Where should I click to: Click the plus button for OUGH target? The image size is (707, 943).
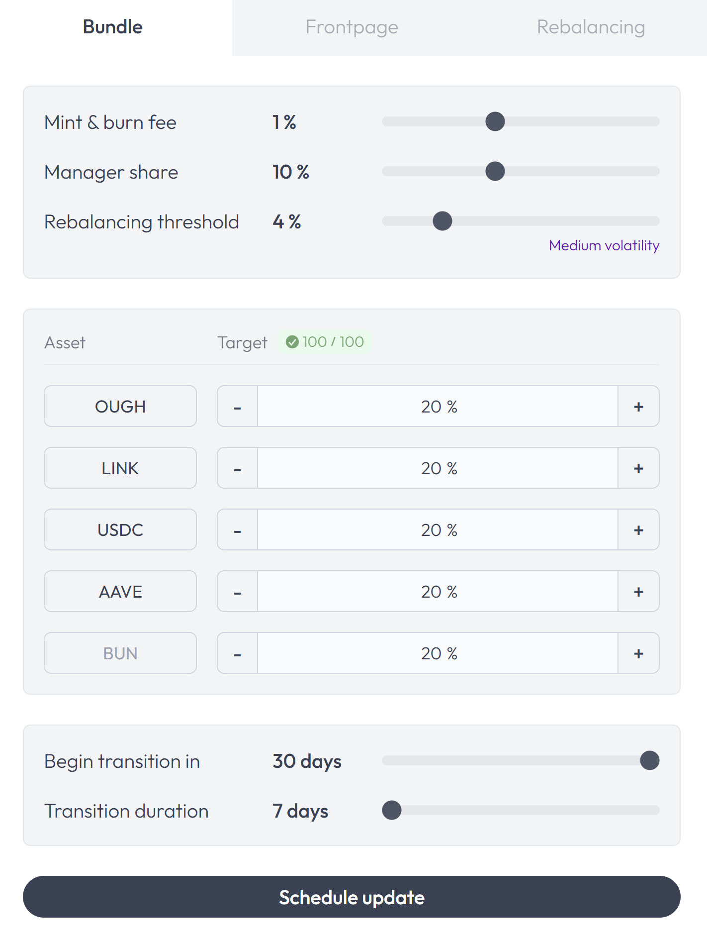(638, 407)
